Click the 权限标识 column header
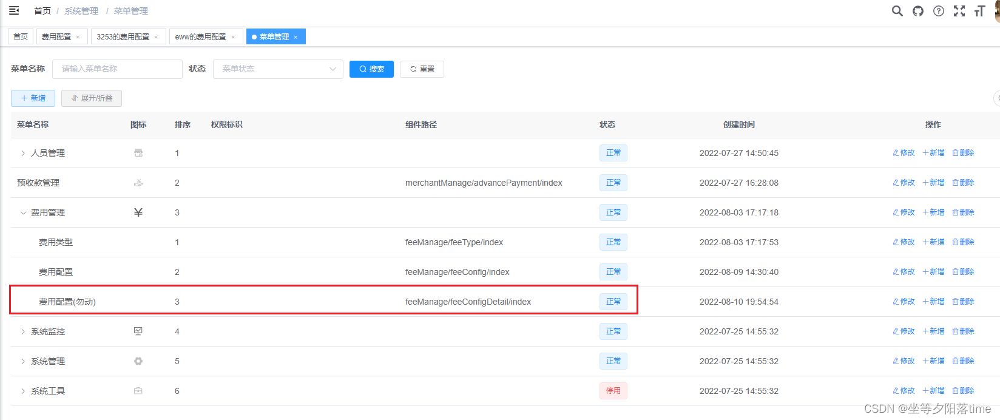Screen dimensions: 1000x420 click(x=227, y=124)
